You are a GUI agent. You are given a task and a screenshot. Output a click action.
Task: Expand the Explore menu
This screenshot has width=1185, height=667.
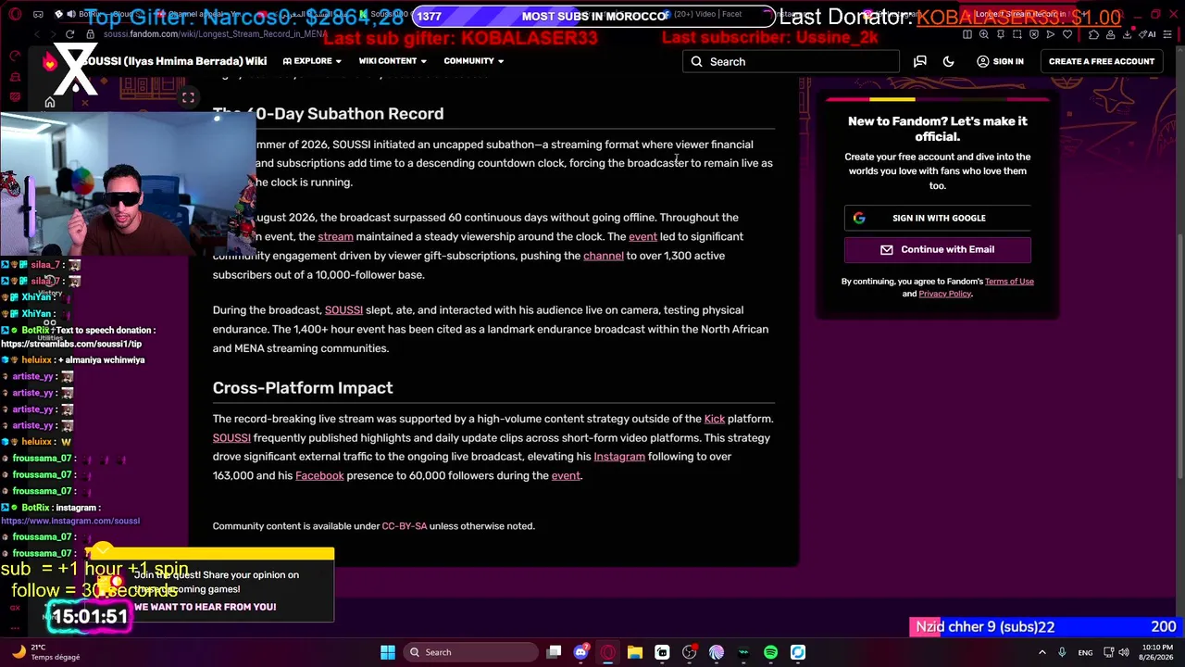[312, 61]
